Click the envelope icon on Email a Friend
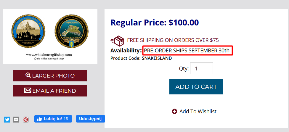 tap(28, 91)
